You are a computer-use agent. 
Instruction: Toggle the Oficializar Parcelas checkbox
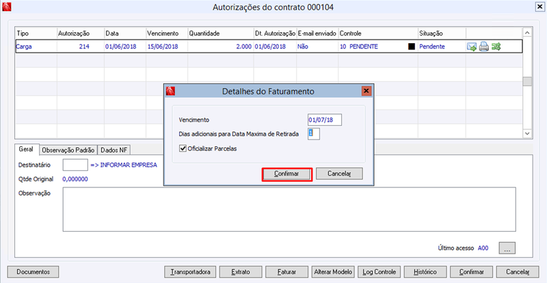(x=183, y=148)
